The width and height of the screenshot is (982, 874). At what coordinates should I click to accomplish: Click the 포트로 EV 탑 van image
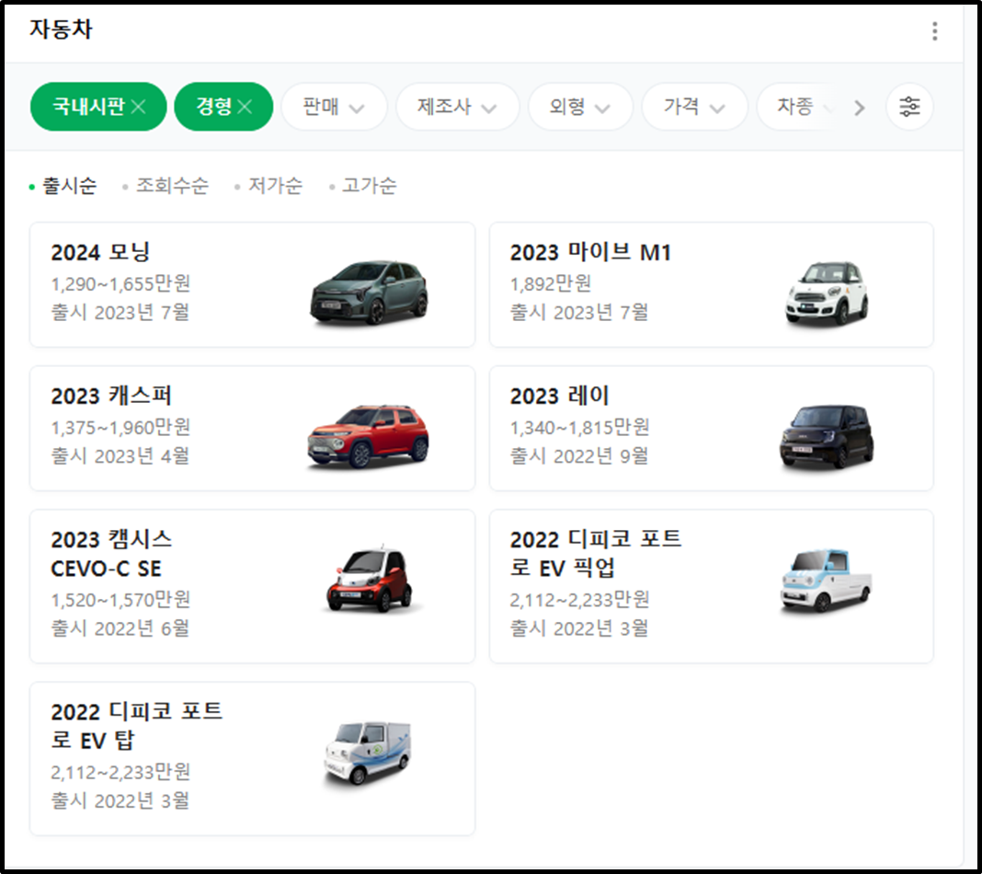pyautogui.click(x=368, y=753)
